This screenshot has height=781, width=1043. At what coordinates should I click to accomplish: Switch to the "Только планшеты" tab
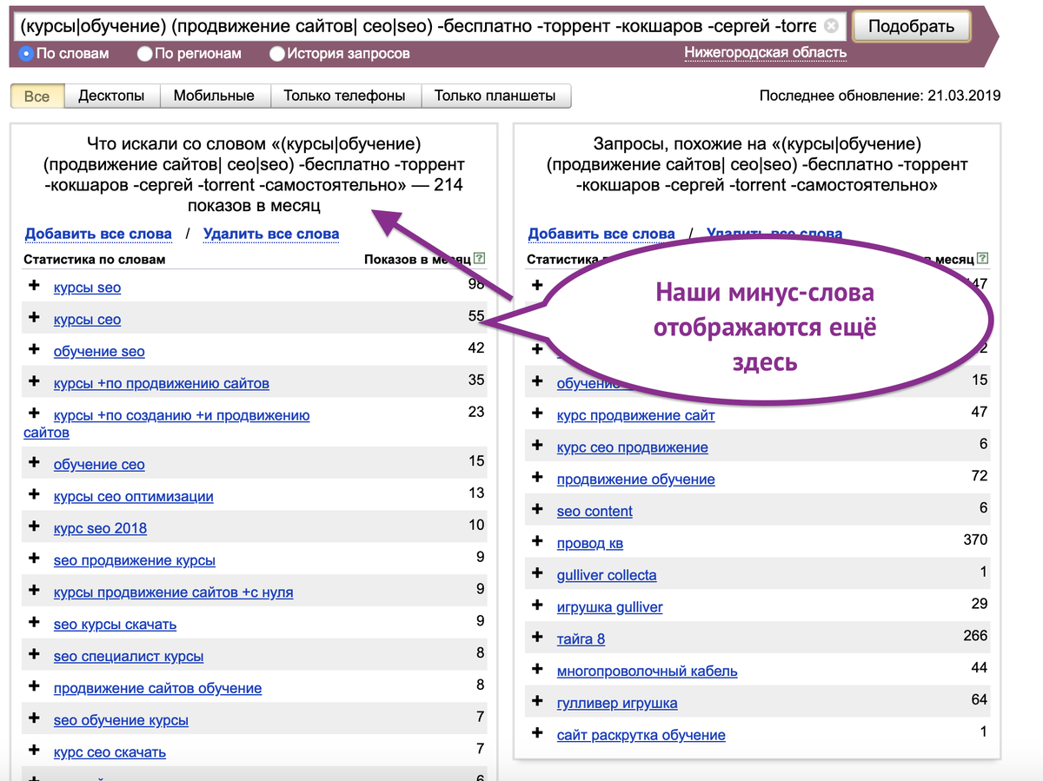[496, 96]
